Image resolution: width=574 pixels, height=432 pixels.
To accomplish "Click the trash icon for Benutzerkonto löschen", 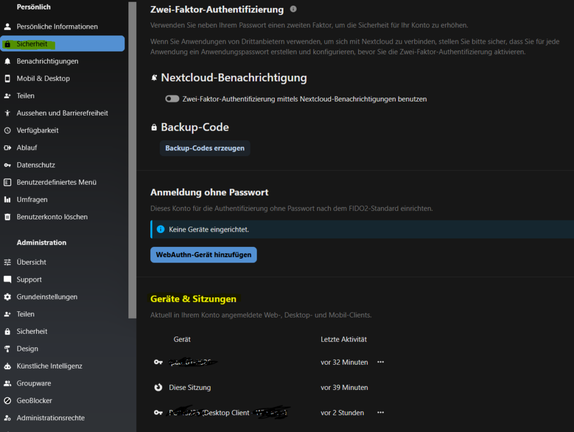I will 7,217.
